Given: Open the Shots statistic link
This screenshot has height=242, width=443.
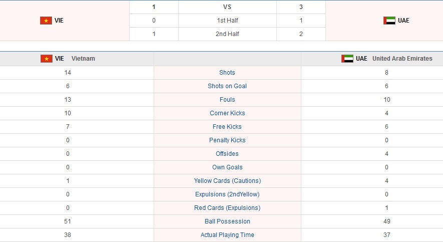Looking at the screenshot, I should [227, 73].
